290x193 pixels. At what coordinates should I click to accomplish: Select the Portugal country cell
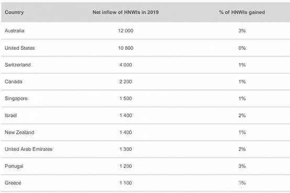click(14, 166)
